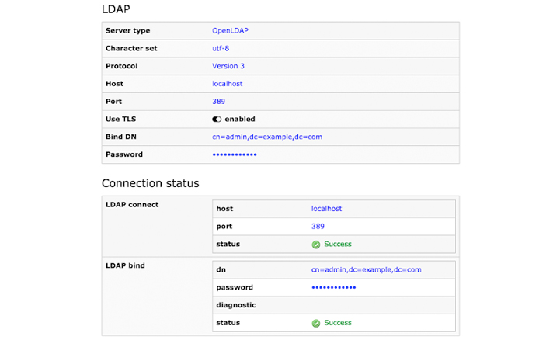
Task: Click the localhost value in the Host row
Action: coord(227,84)
